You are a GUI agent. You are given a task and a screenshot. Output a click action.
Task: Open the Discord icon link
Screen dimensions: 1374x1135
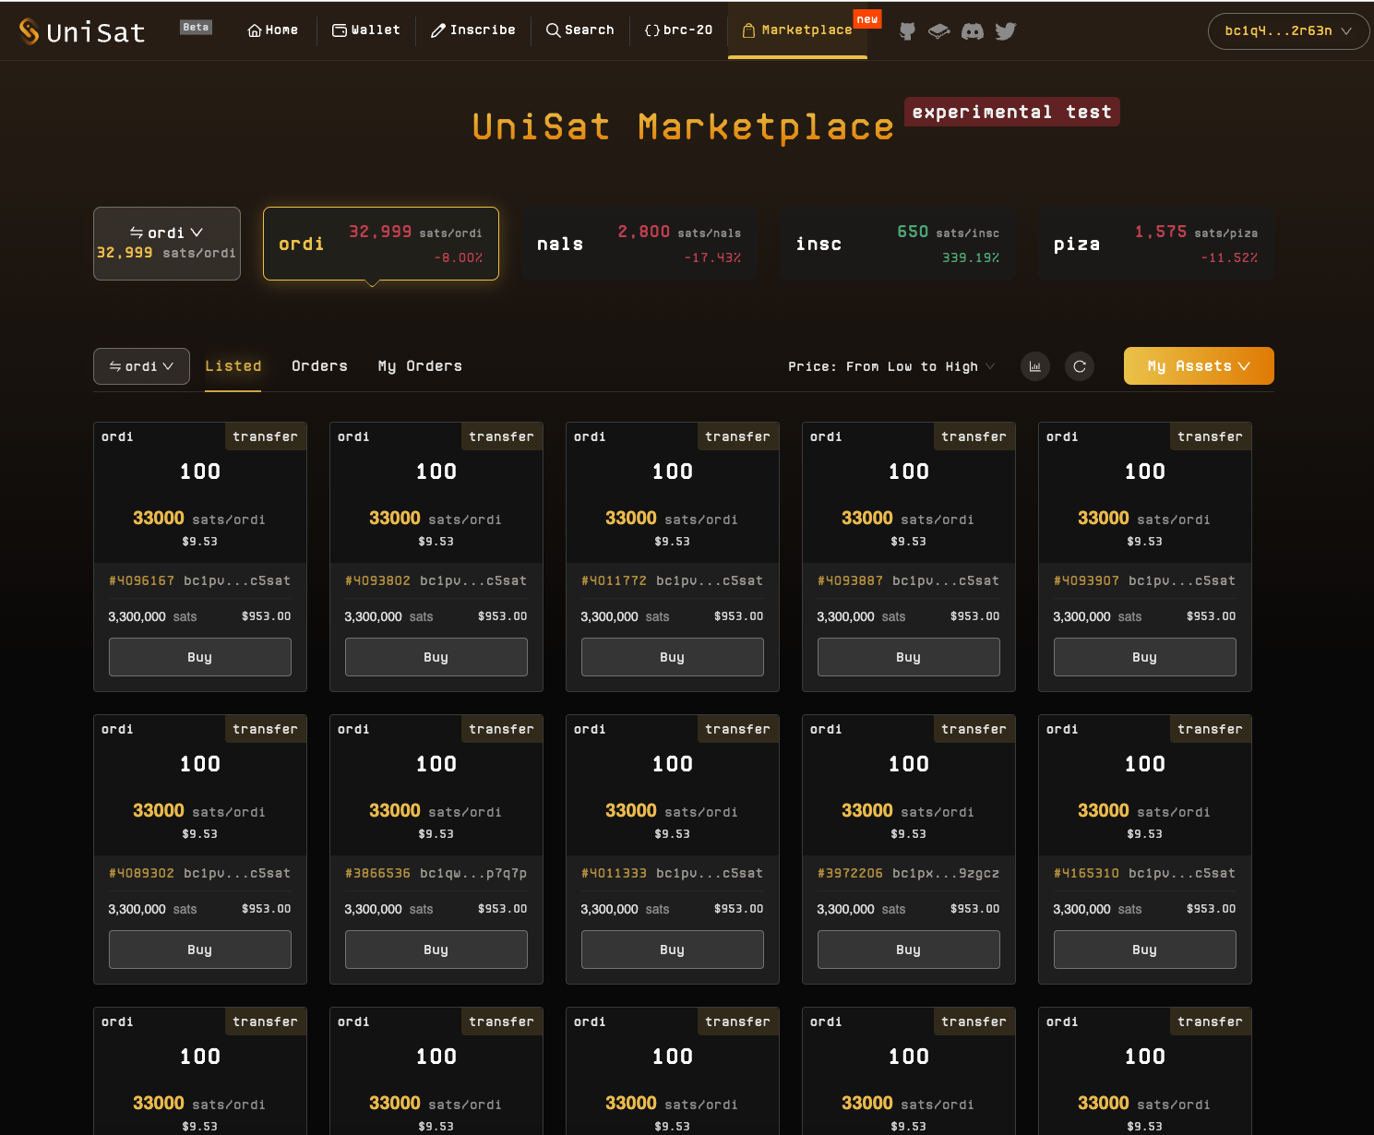click(x=972, y=31)
